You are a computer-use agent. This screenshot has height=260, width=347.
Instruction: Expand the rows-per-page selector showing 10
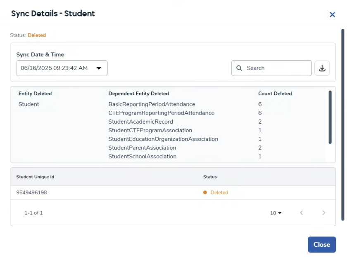click(x=276, y=213)
